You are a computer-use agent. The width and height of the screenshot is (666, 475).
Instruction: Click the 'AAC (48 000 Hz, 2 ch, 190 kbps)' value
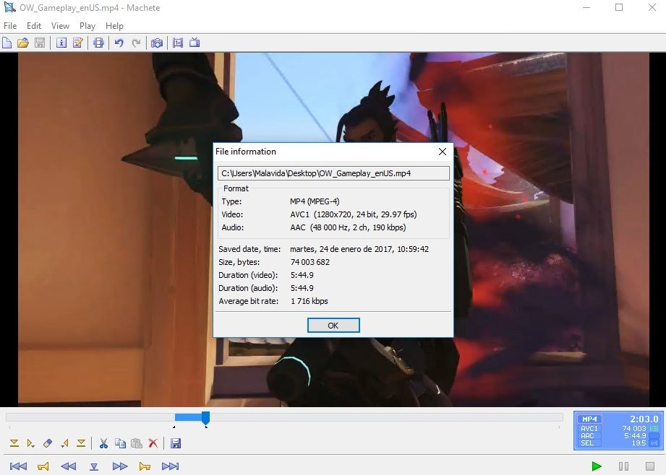coord(348,227)
